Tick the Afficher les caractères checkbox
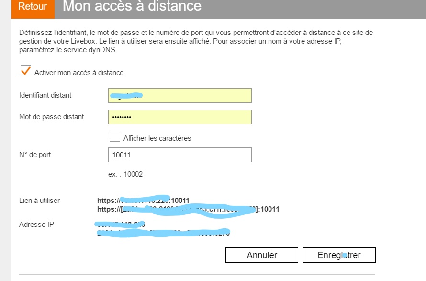 coord(115,137)
